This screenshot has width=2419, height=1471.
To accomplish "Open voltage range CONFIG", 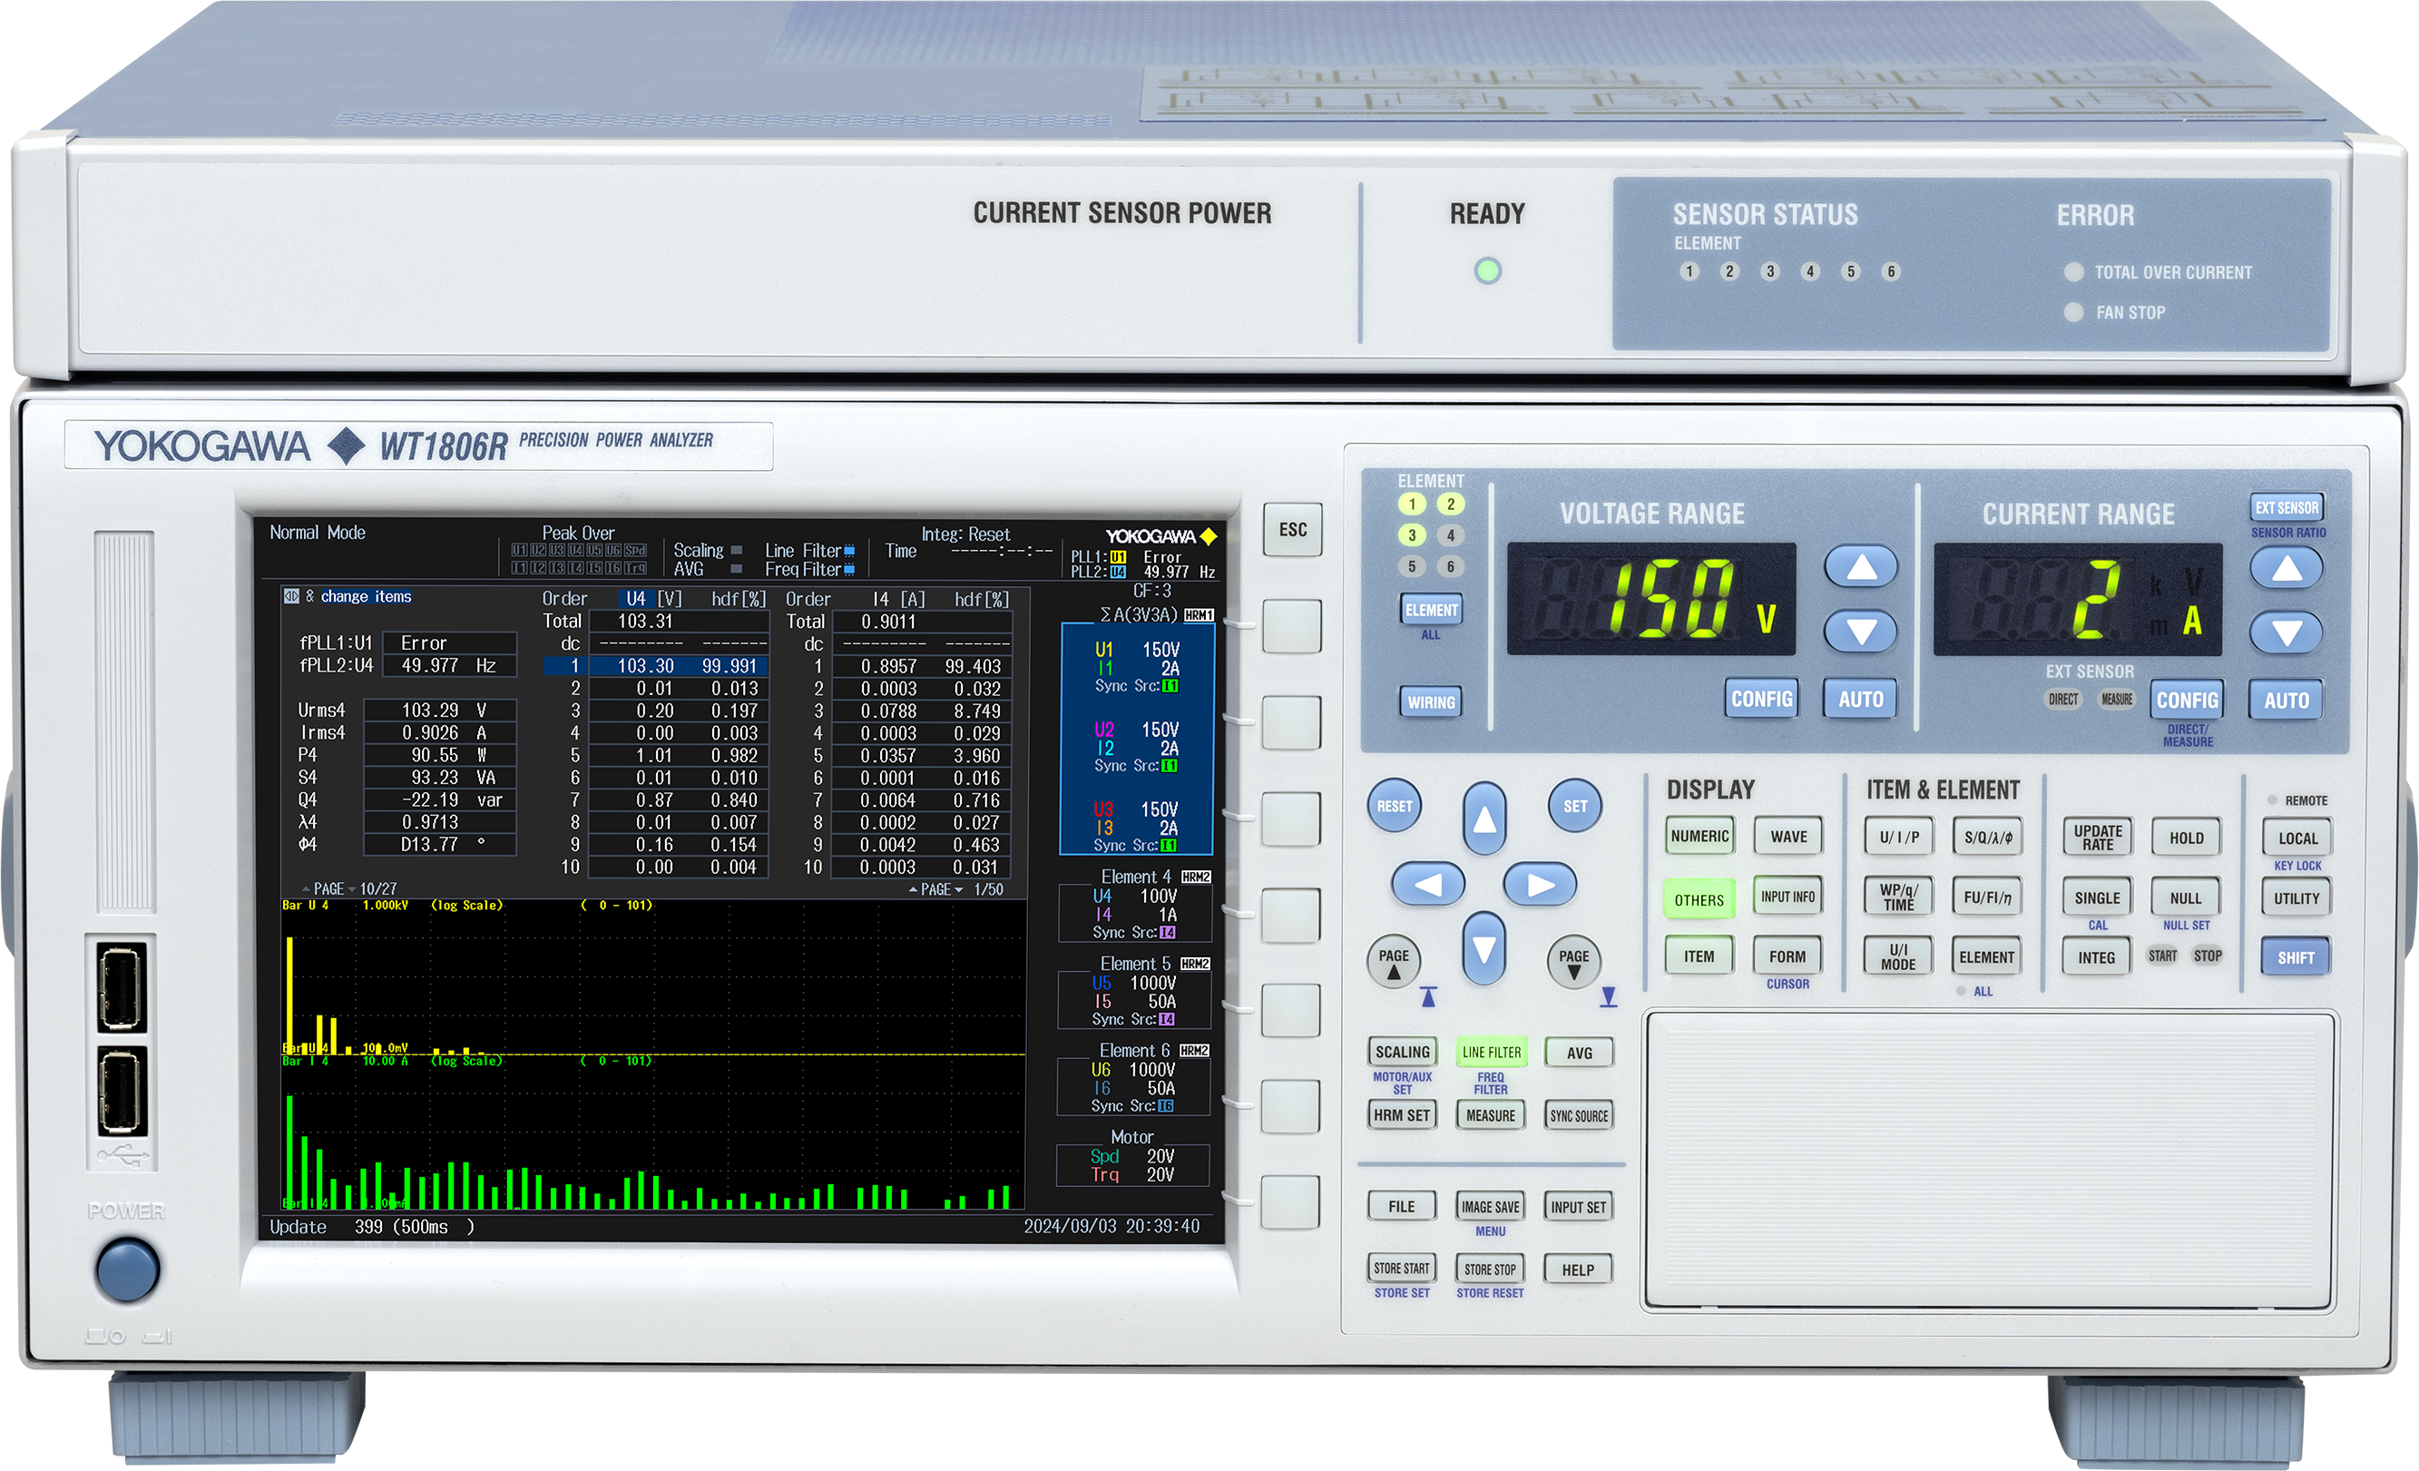I will (1761, 699).
